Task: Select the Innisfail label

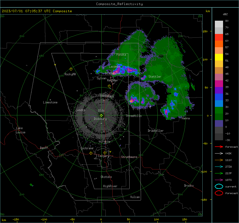Action: [107, 96]
